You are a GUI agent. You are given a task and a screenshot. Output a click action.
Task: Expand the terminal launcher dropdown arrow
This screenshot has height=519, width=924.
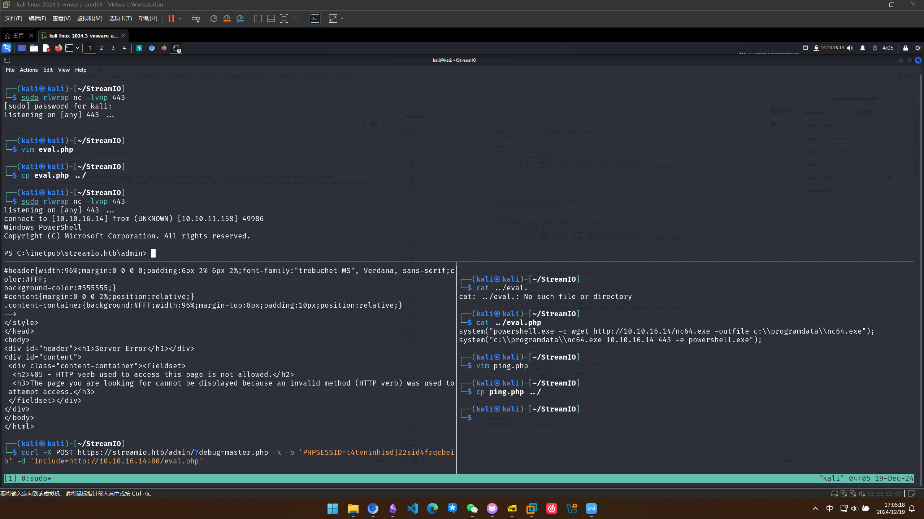(78, 48)
